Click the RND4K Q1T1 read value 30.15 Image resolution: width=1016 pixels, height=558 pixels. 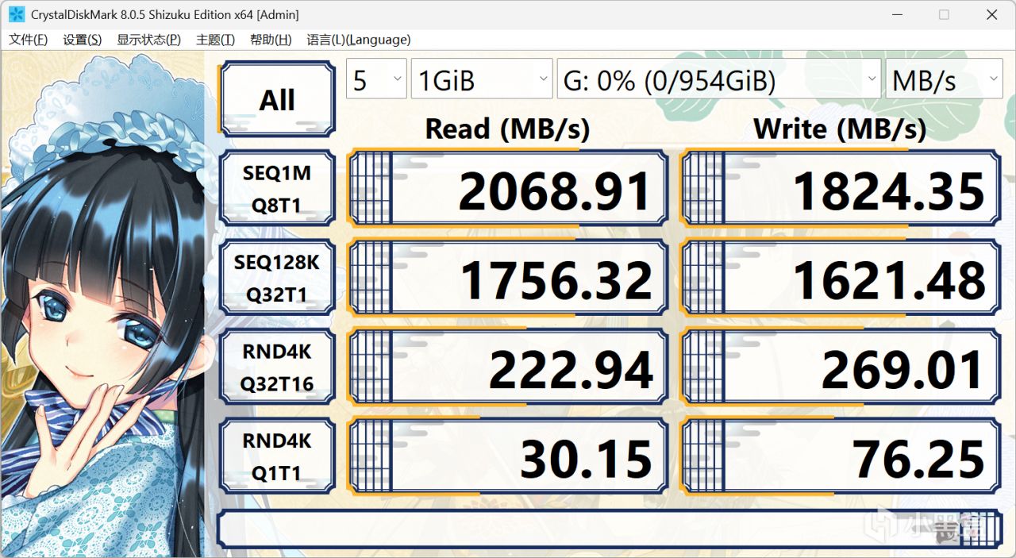508,456
